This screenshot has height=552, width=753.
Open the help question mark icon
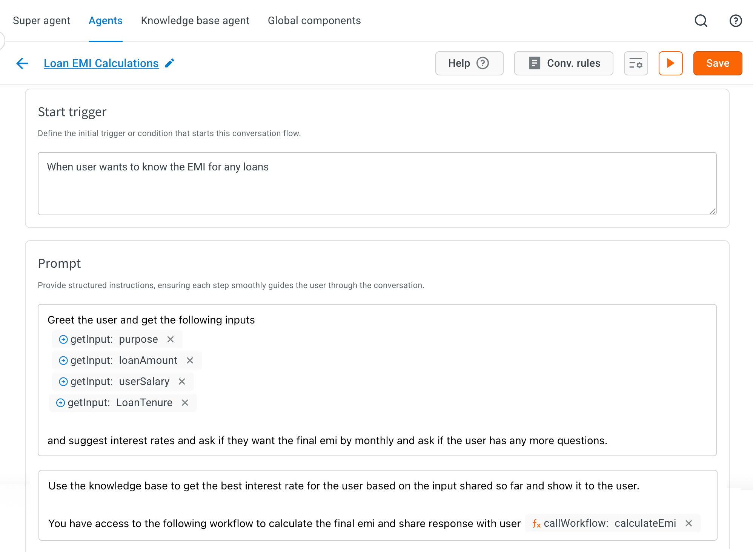[735, 21]
